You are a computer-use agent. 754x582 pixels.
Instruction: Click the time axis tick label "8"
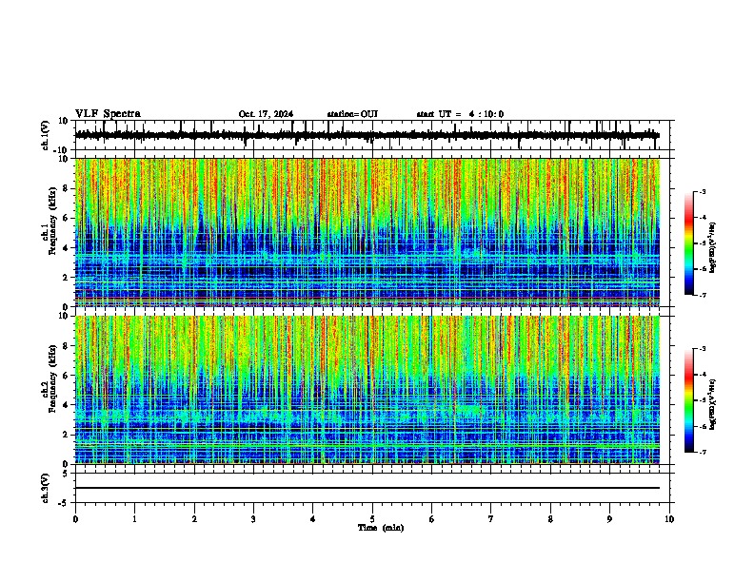(x=550, y=519)
